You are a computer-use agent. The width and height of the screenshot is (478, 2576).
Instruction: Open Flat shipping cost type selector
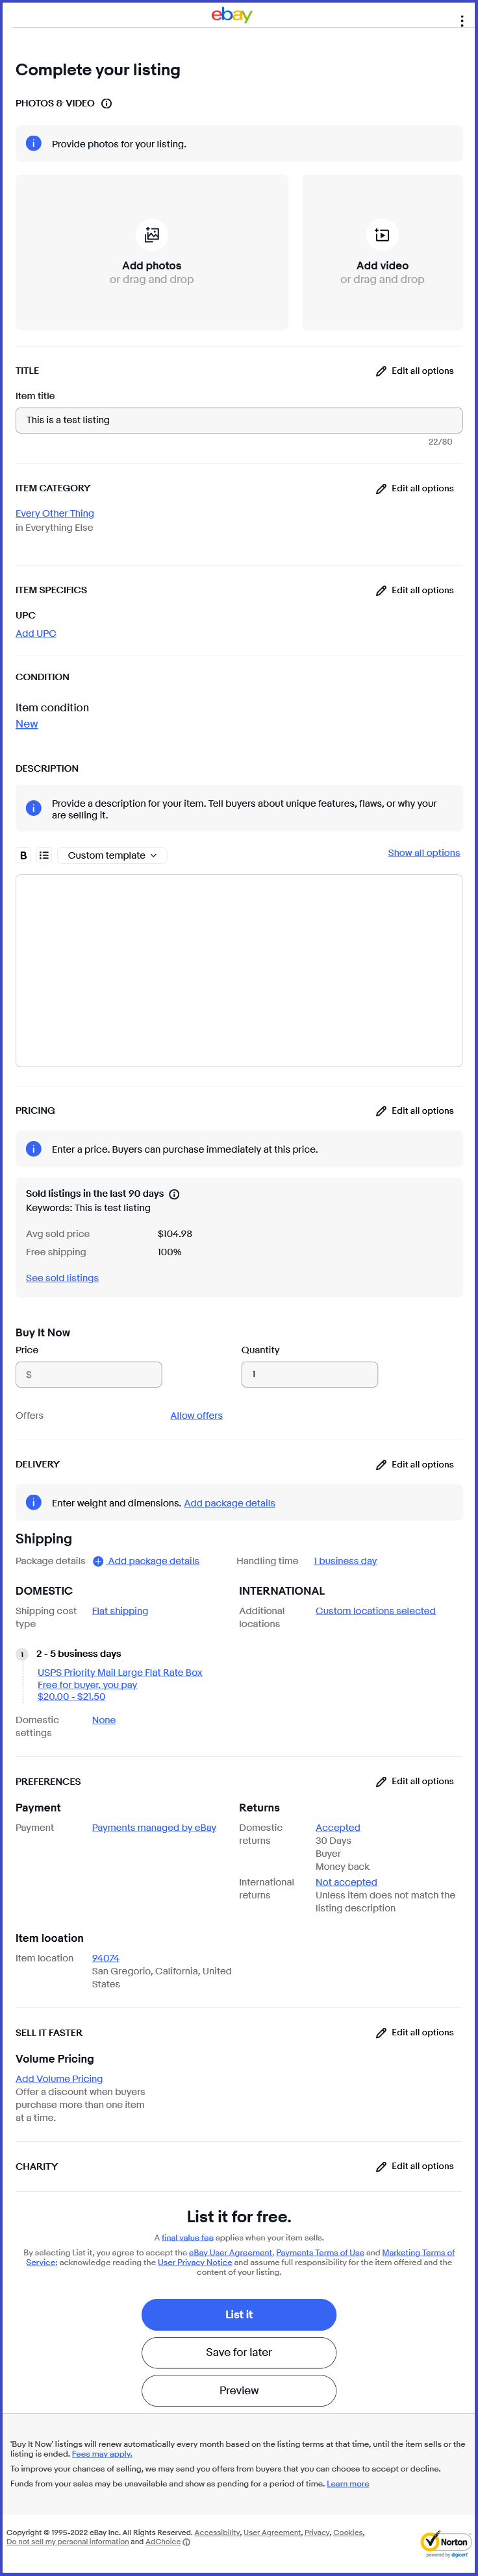[120, 1611]
